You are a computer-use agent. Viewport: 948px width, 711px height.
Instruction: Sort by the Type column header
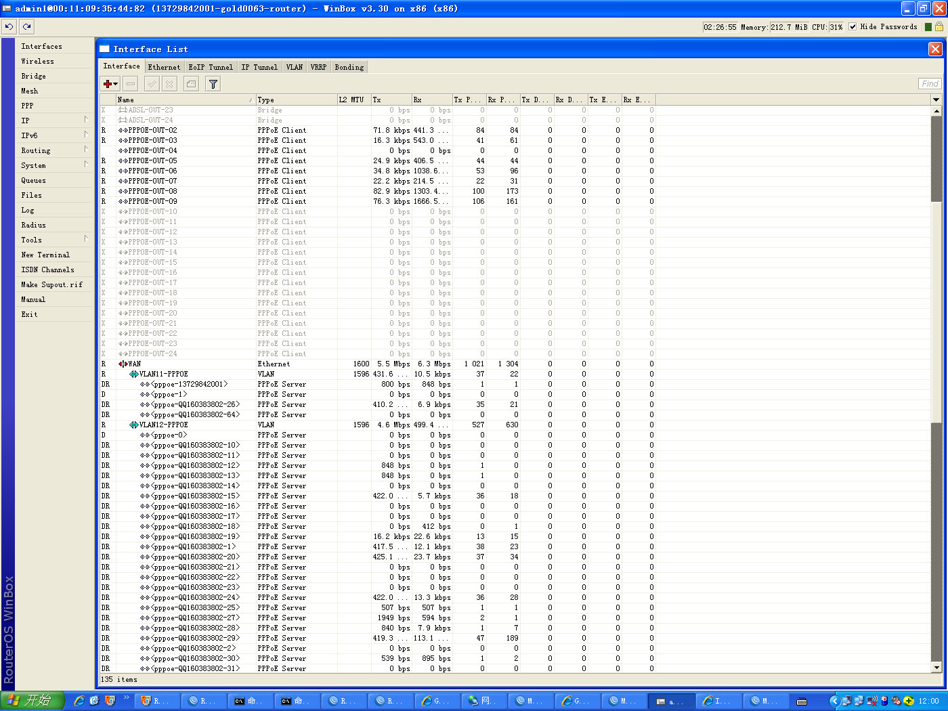click(297, 100)
